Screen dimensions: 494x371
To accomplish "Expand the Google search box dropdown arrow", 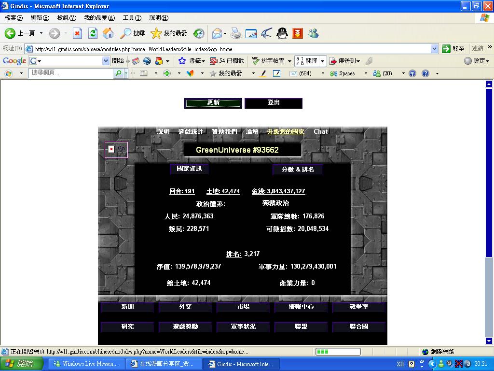I will [x=106, y=60].
